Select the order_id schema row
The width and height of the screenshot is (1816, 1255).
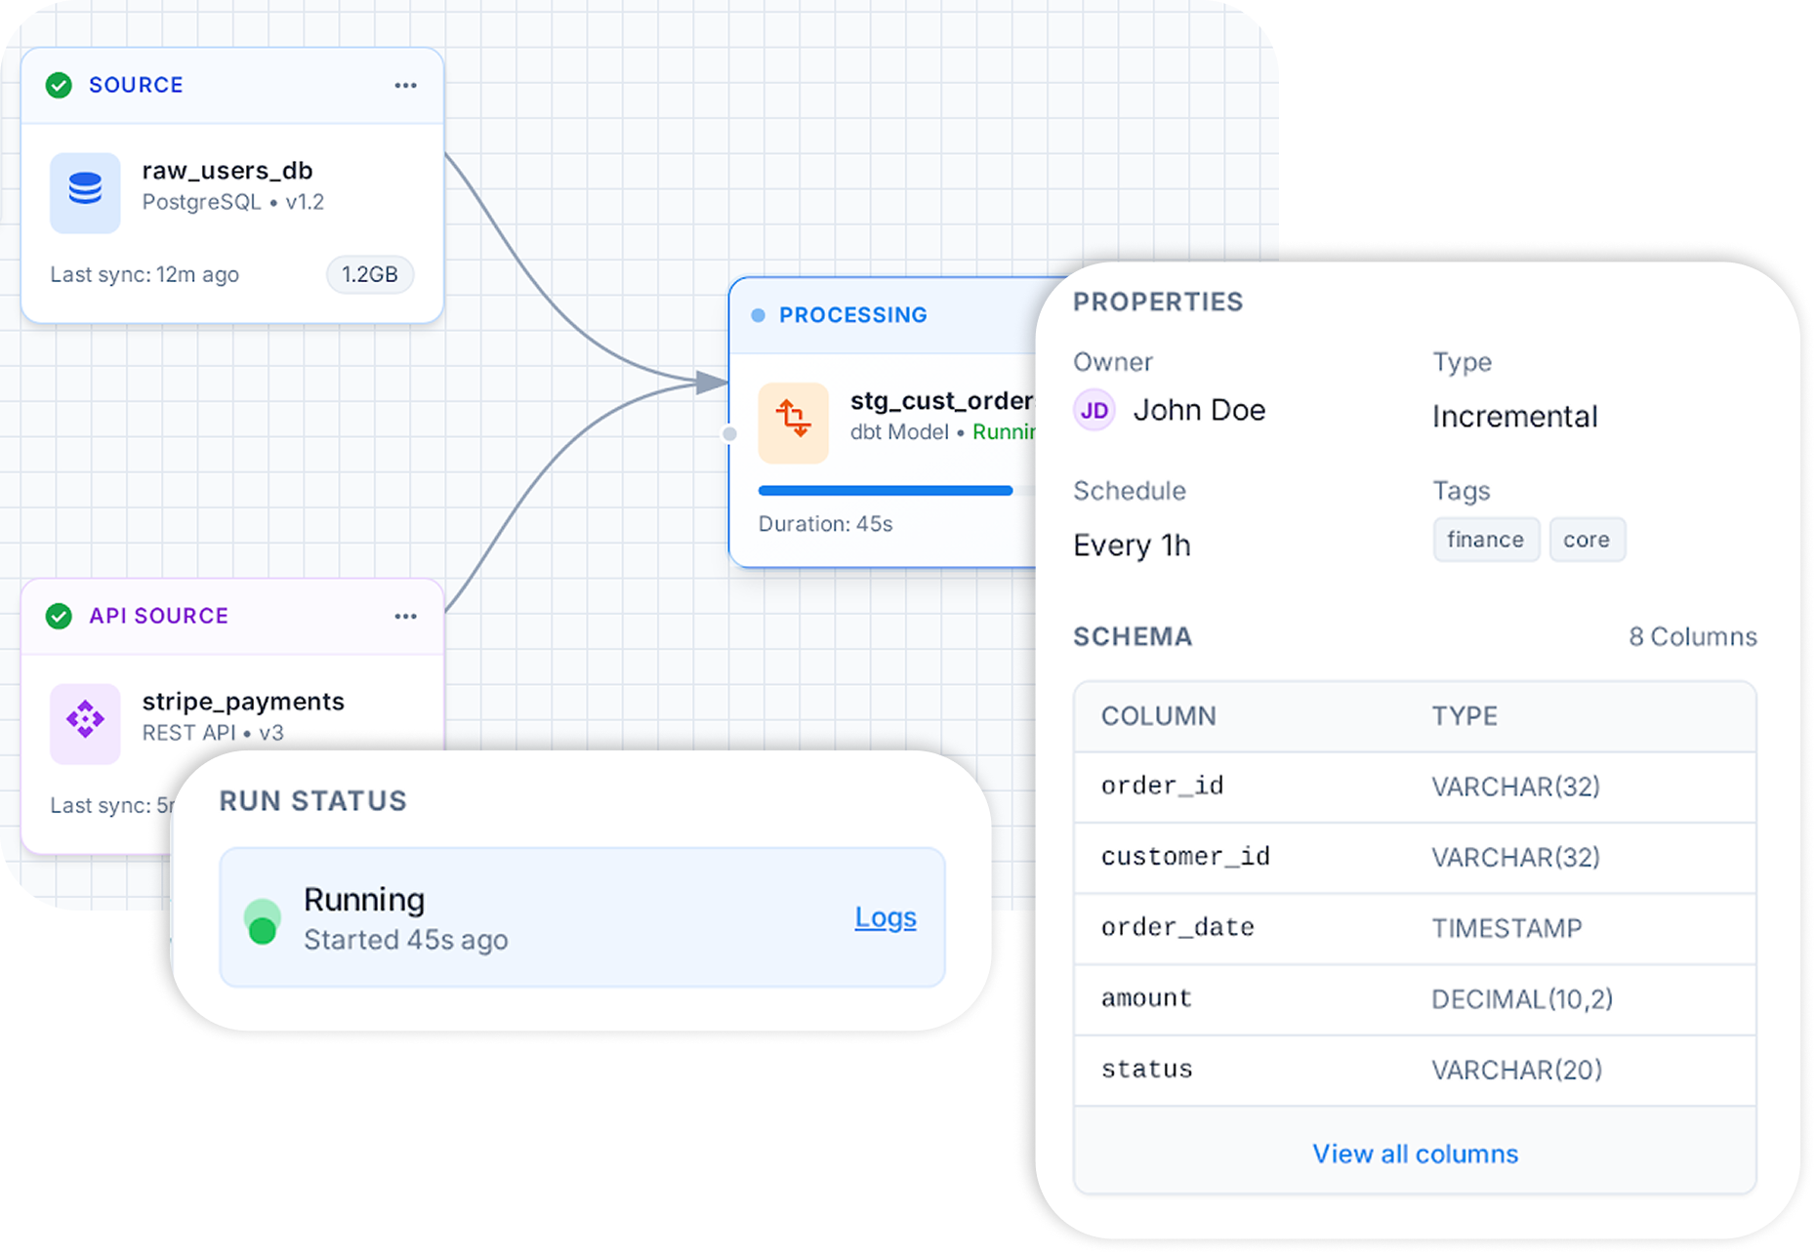point(1414,787)
